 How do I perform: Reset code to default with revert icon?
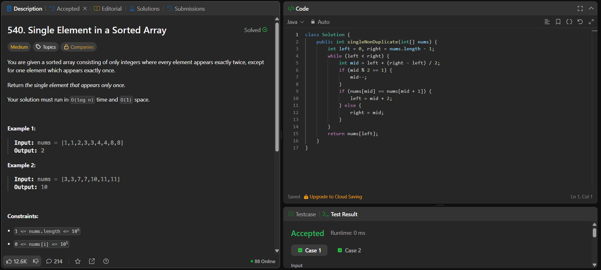click(x=580, y=22)
